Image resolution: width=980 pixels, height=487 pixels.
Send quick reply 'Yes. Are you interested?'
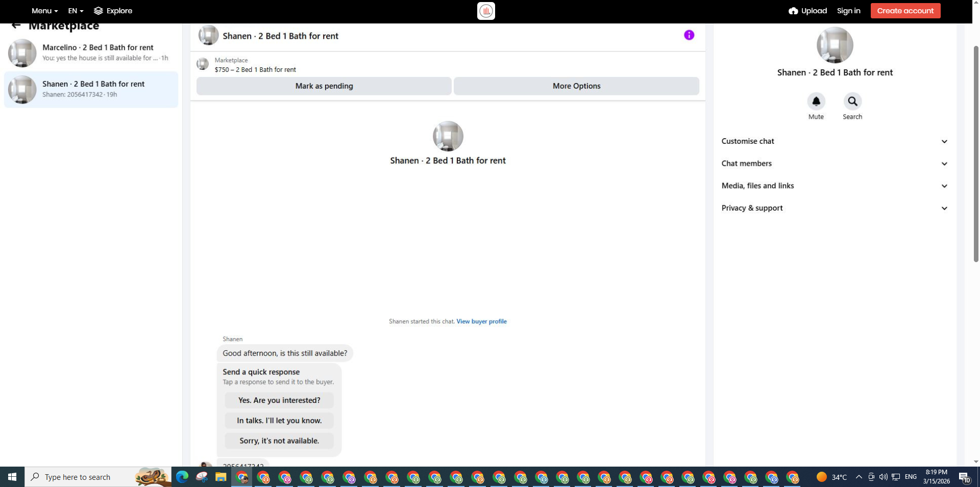[279, 400]
